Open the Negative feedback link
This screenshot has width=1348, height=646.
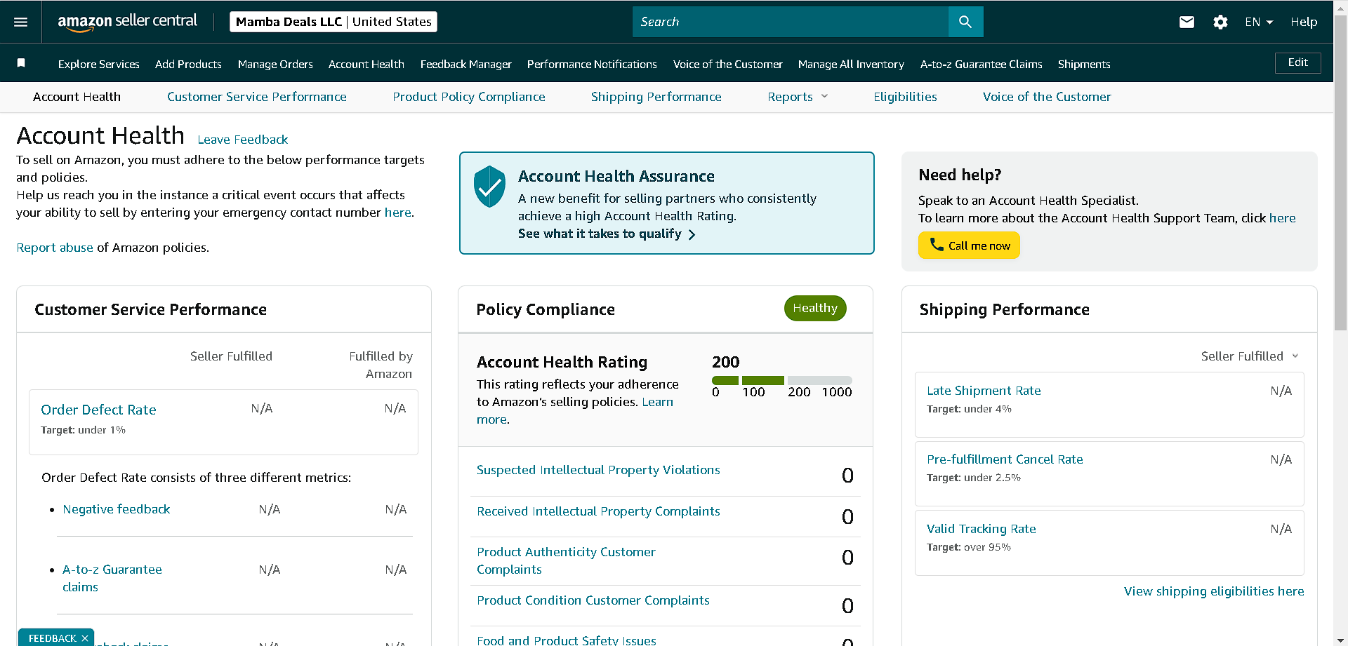coord(117,509)
